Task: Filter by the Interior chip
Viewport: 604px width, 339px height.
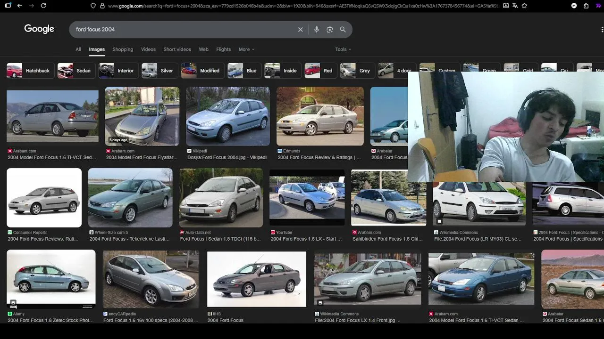Action: pos(117,71)
